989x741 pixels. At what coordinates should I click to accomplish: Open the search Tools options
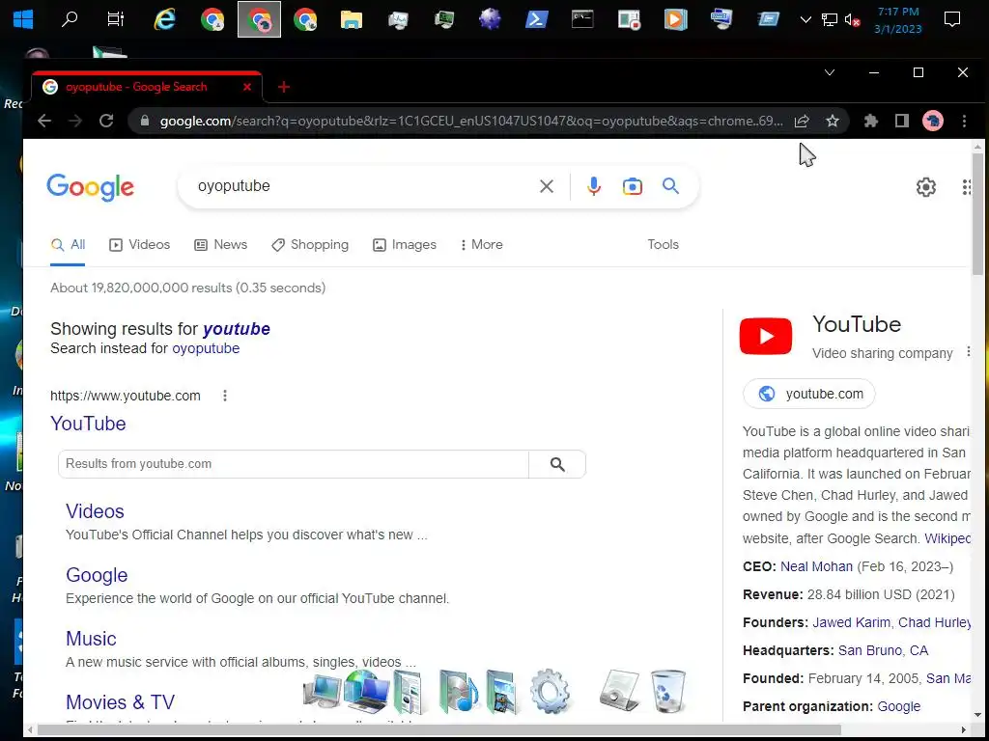(x=663, y=244)
